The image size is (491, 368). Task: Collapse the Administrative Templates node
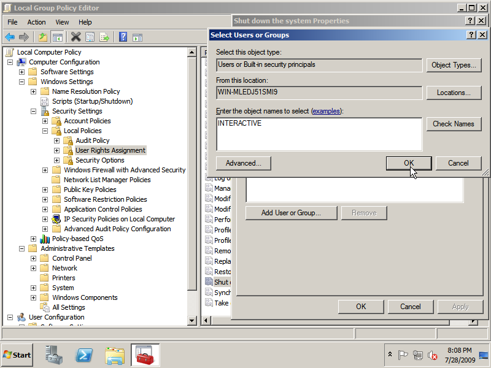click(x=21, y=249)
